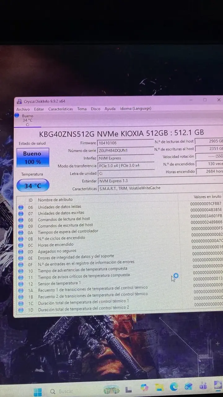Click the Valores en bruto column header
Image resolution: width=223 pixels, height=397 pixels.
pos(208,197)
